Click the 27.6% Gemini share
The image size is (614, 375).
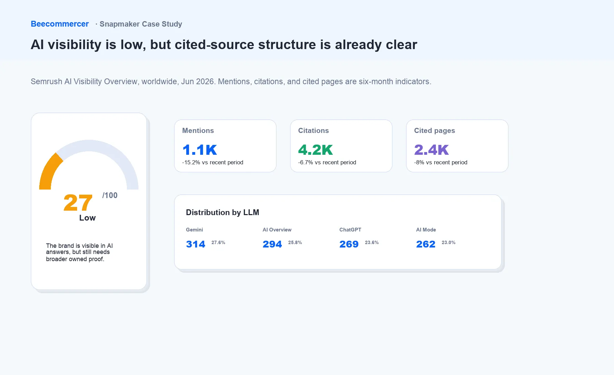(218, 242)
